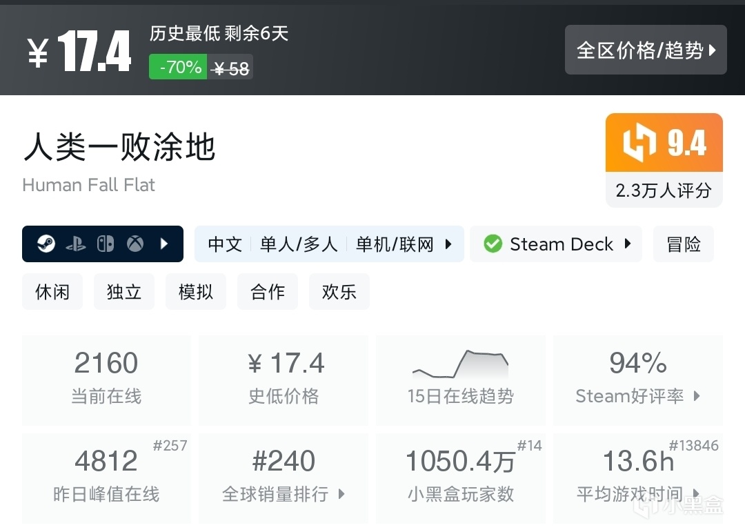Select the 冒险 genre tag
745x532 pixels.
coord(684,244)
